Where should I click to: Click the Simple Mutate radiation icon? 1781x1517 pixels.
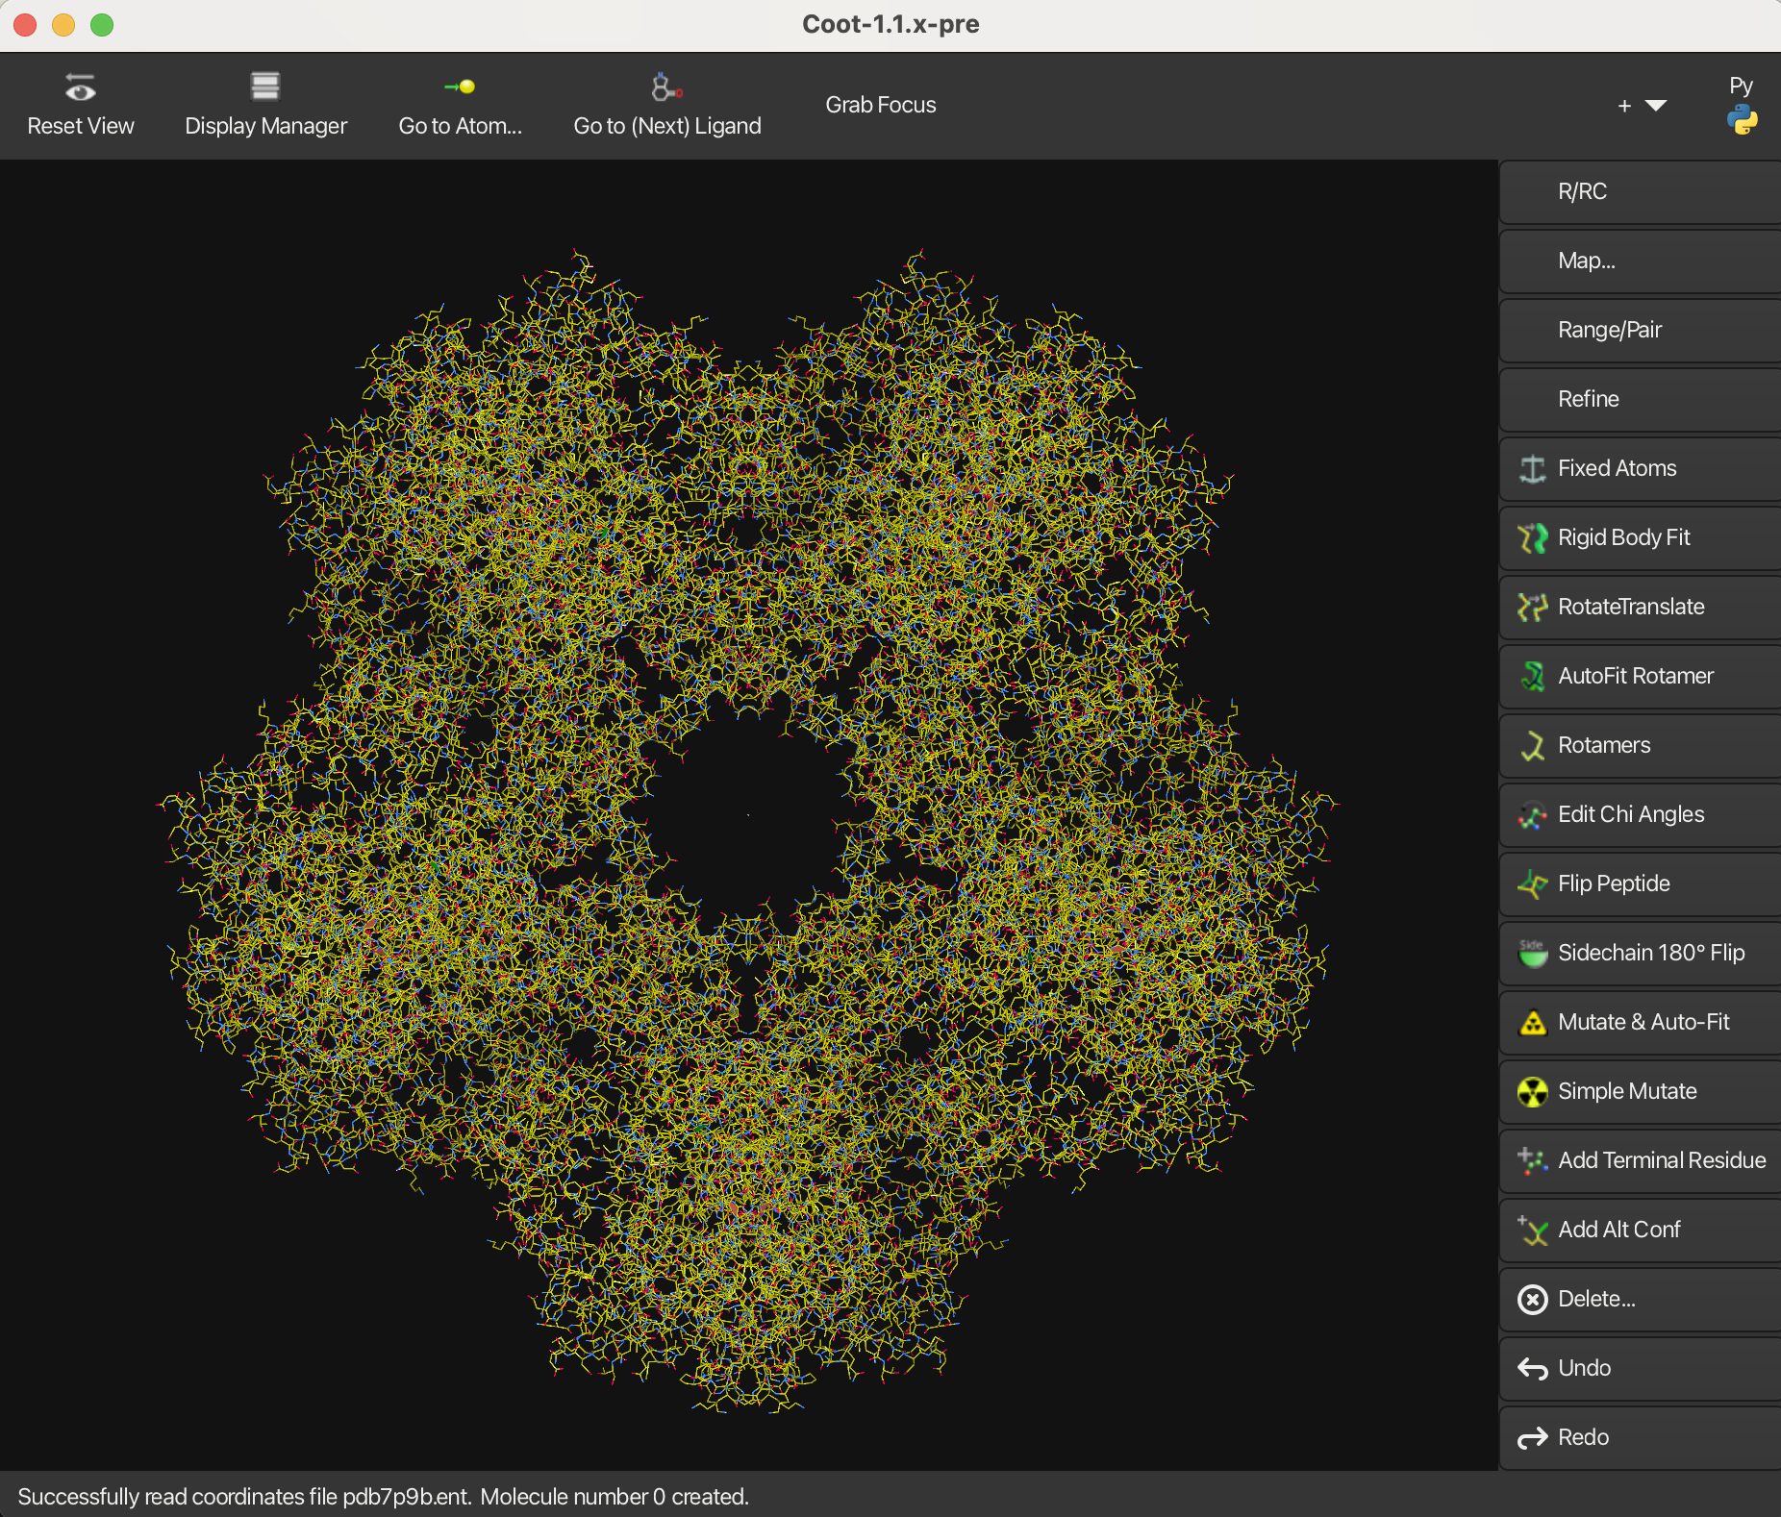(1532, 1091)
